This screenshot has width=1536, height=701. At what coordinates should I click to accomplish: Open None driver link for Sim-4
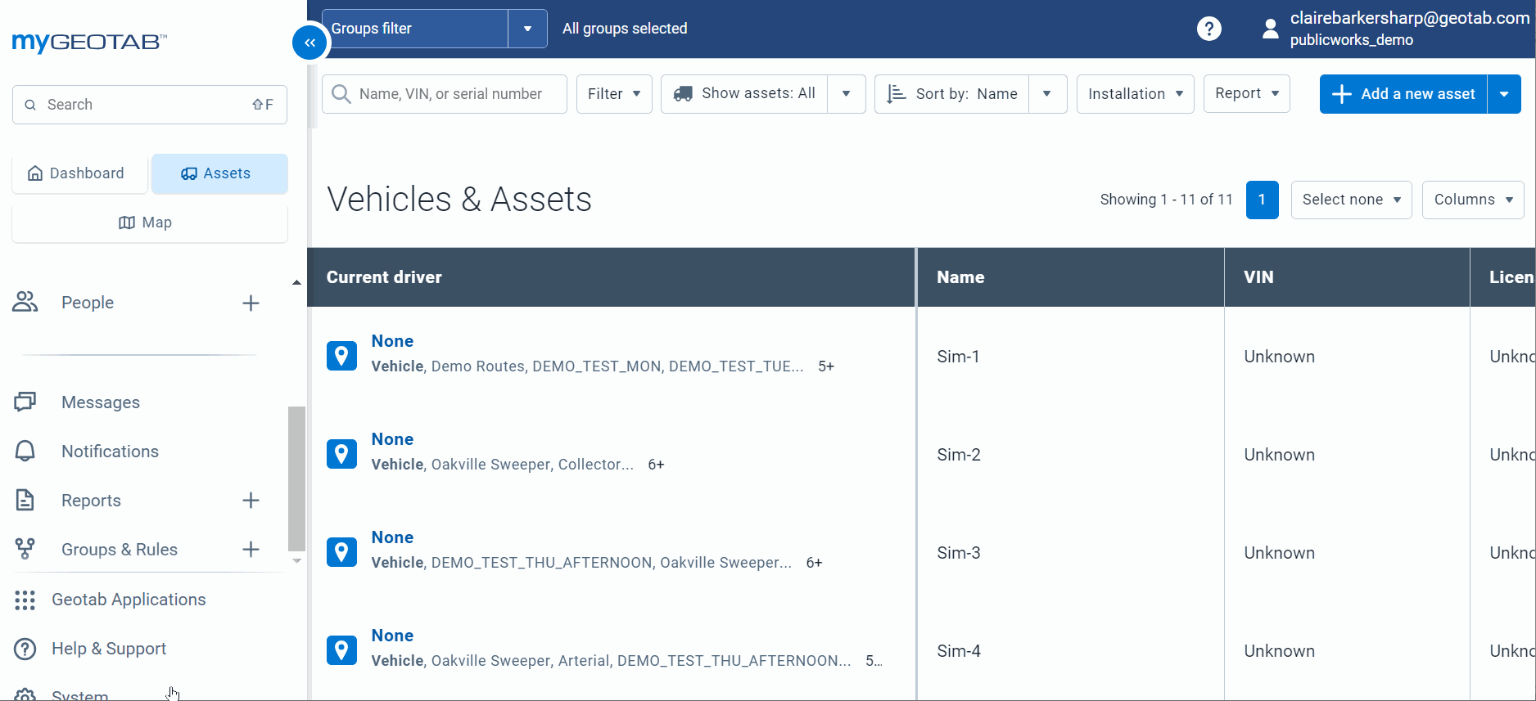[x=392, y=636]
